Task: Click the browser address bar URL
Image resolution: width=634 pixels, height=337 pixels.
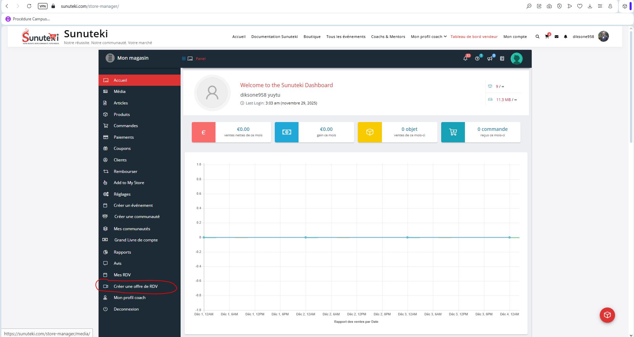Action: [90, 6]
